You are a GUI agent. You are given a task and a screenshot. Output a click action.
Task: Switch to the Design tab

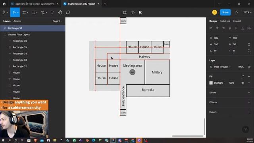213,21
